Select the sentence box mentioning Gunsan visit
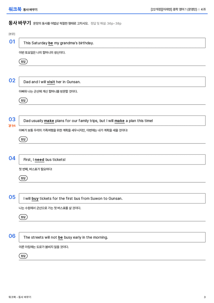 (112, 82)
